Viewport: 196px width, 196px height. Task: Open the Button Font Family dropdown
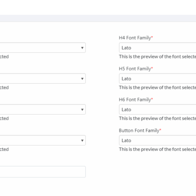pyautogui.click(x=158, y=140)
